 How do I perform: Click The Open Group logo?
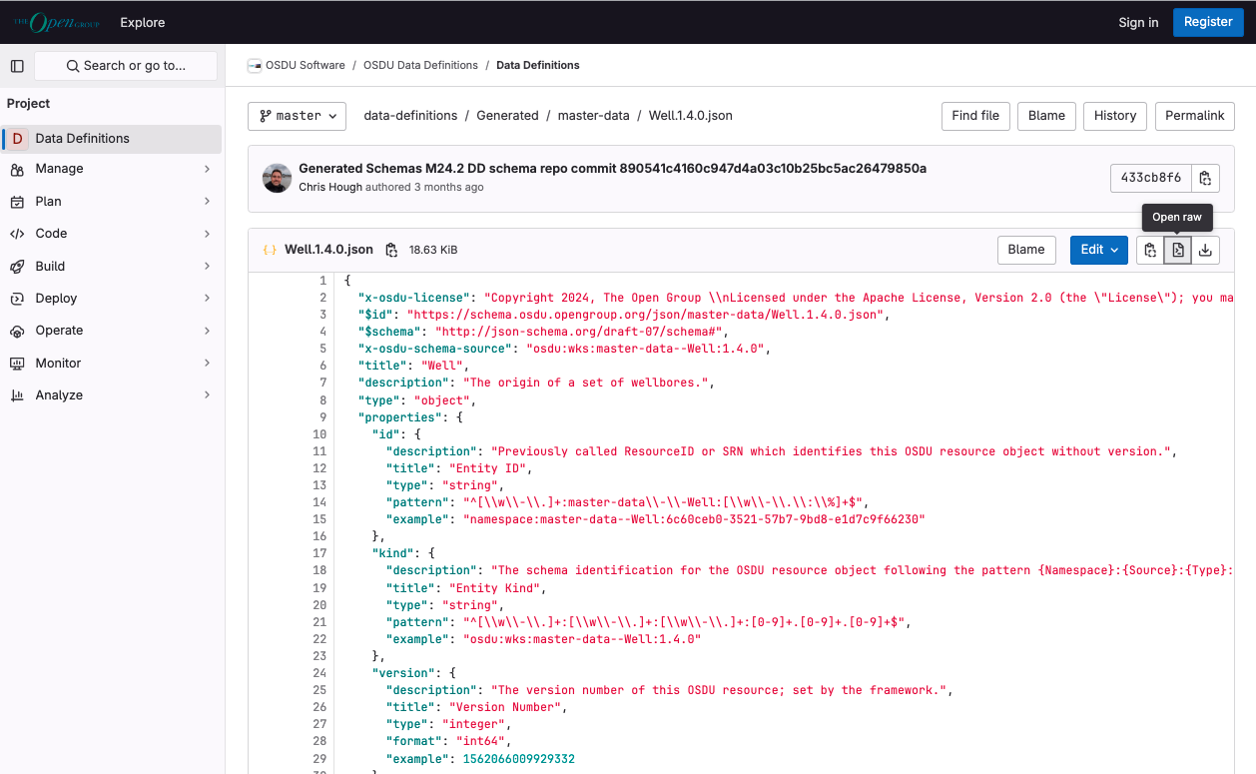[x=55, y=22]
